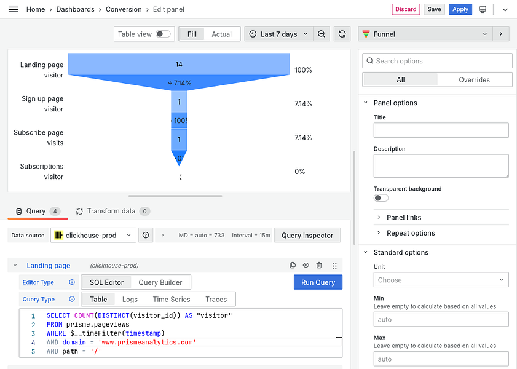Screen dimensions: 517x369
Task: Click the panel resize handle bar
Action: click(175, 196)
